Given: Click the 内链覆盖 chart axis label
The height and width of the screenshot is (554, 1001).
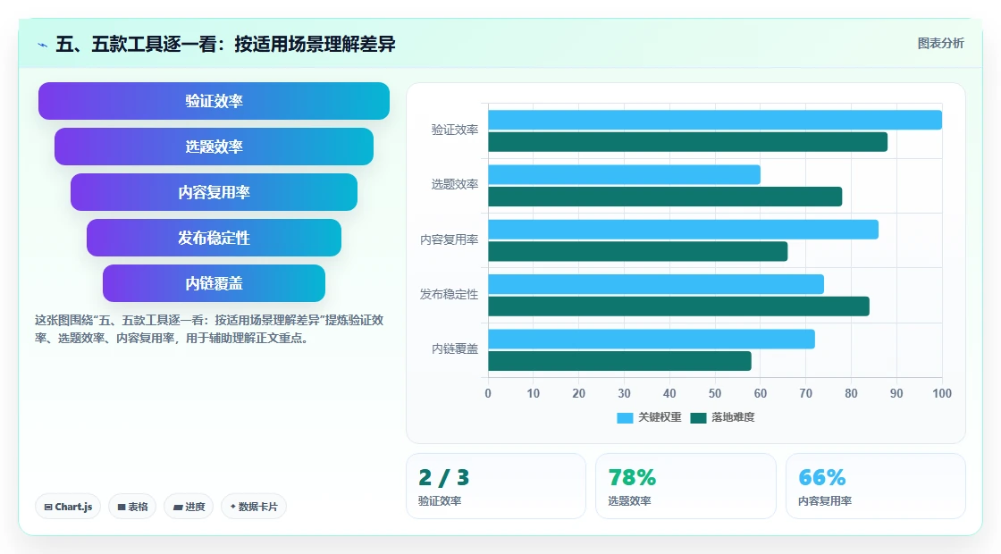Looking at the screenshot, I should [455, 349].
